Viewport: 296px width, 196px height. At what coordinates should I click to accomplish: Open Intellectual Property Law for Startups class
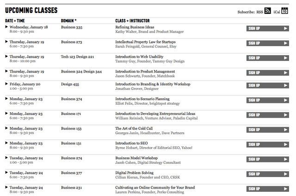(145, 42)
